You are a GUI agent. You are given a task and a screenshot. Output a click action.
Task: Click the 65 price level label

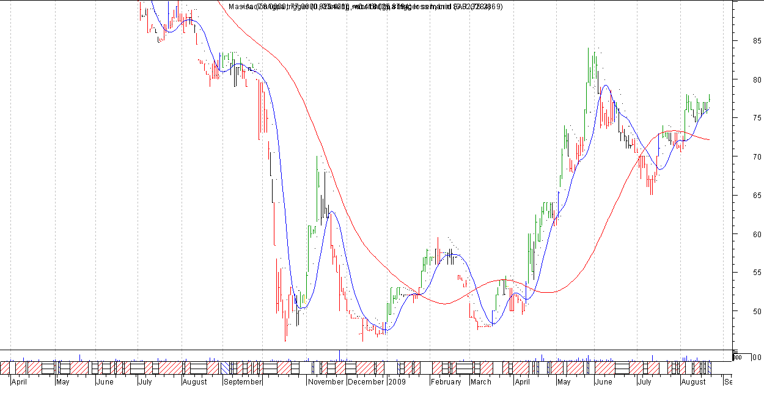(x=757, y=196)
